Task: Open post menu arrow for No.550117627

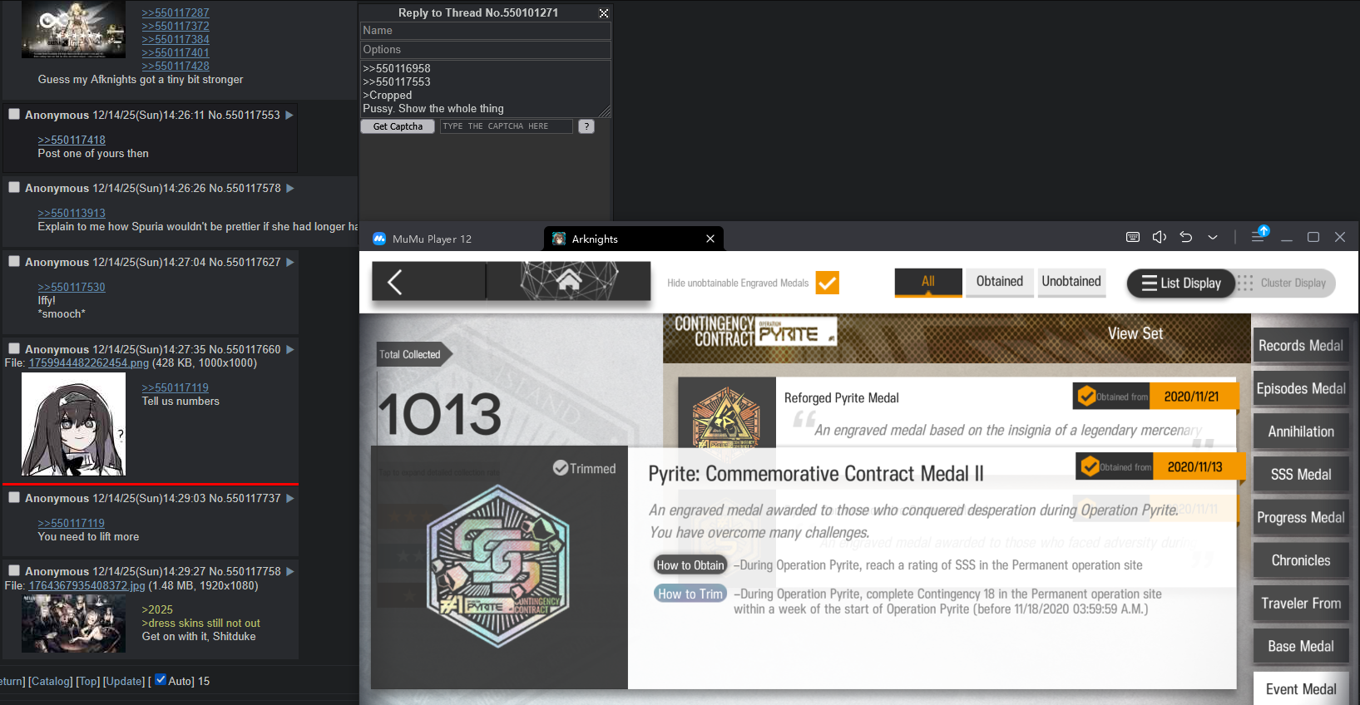Action: (x=290, y=262)
